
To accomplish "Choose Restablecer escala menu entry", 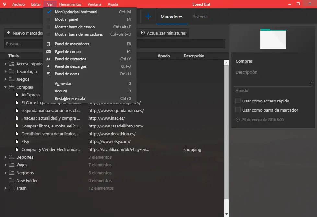I will [90, 99].
